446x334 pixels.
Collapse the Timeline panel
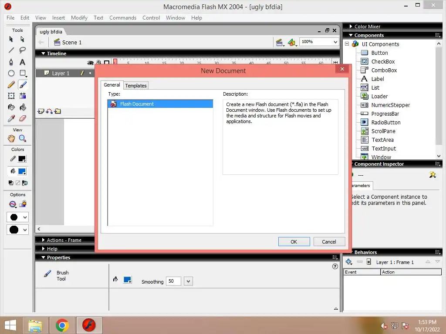[x=43, y=53]
